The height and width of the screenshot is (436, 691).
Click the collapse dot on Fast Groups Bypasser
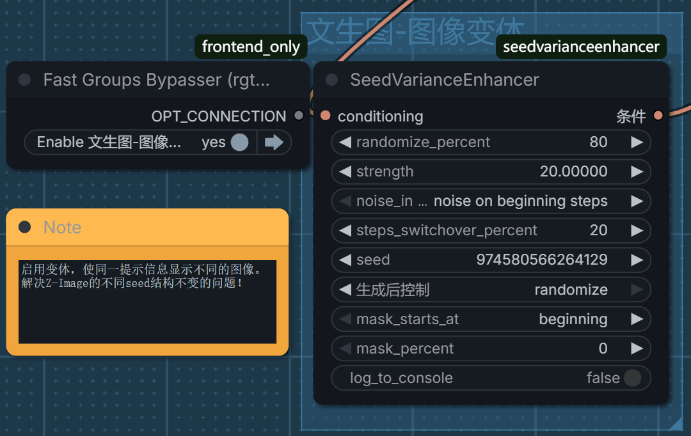(x=24, y=79)
